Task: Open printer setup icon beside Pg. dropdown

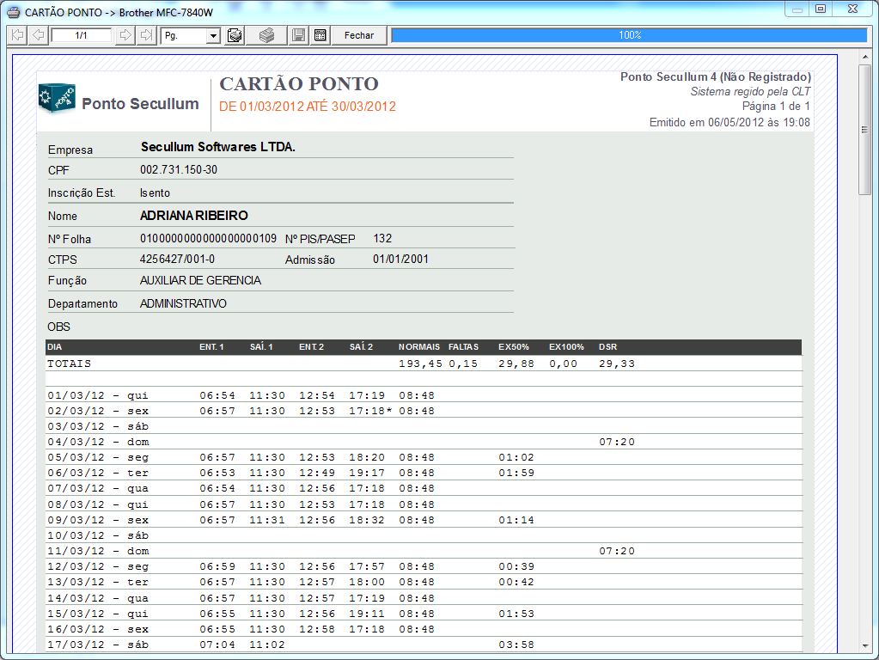Action: (x=235, y=35)
